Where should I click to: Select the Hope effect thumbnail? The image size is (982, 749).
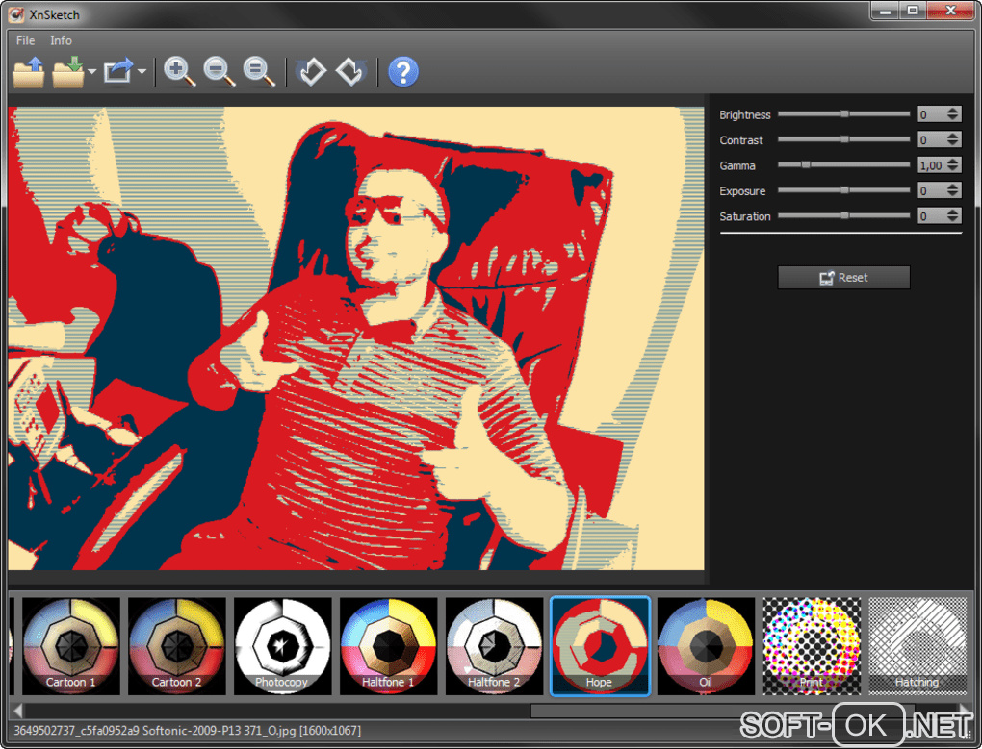pos(600,646)
